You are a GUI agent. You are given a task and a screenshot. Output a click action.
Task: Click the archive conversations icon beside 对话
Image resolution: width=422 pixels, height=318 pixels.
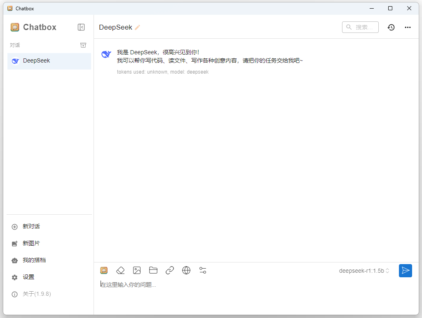click(x=83, y=45)
